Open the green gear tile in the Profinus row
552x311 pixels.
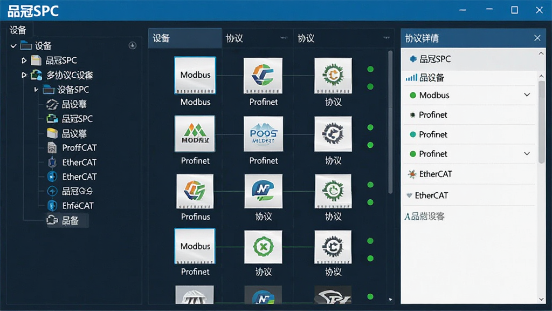point(333,191)
